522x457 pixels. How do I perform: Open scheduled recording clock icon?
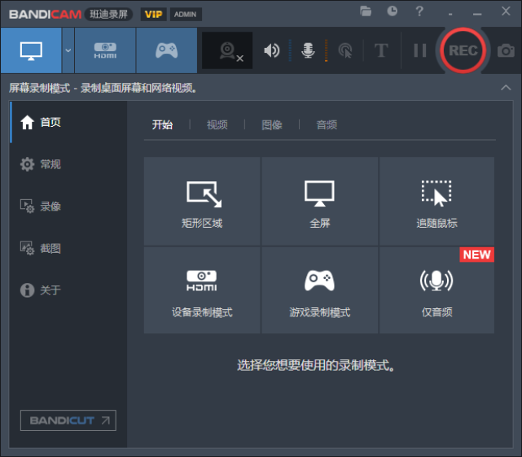[393, 11]
